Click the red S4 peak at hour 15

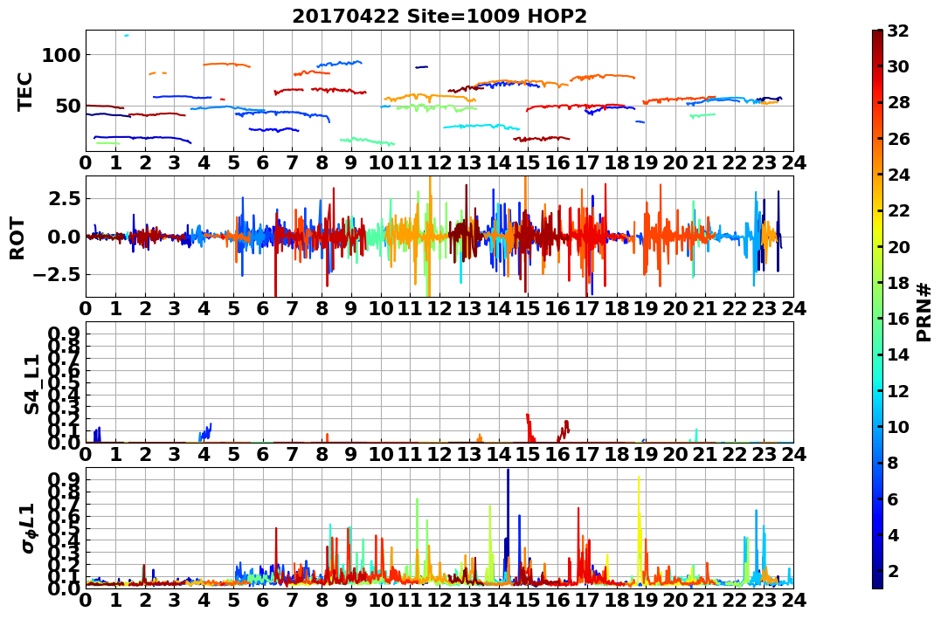[x=529, y=427]
